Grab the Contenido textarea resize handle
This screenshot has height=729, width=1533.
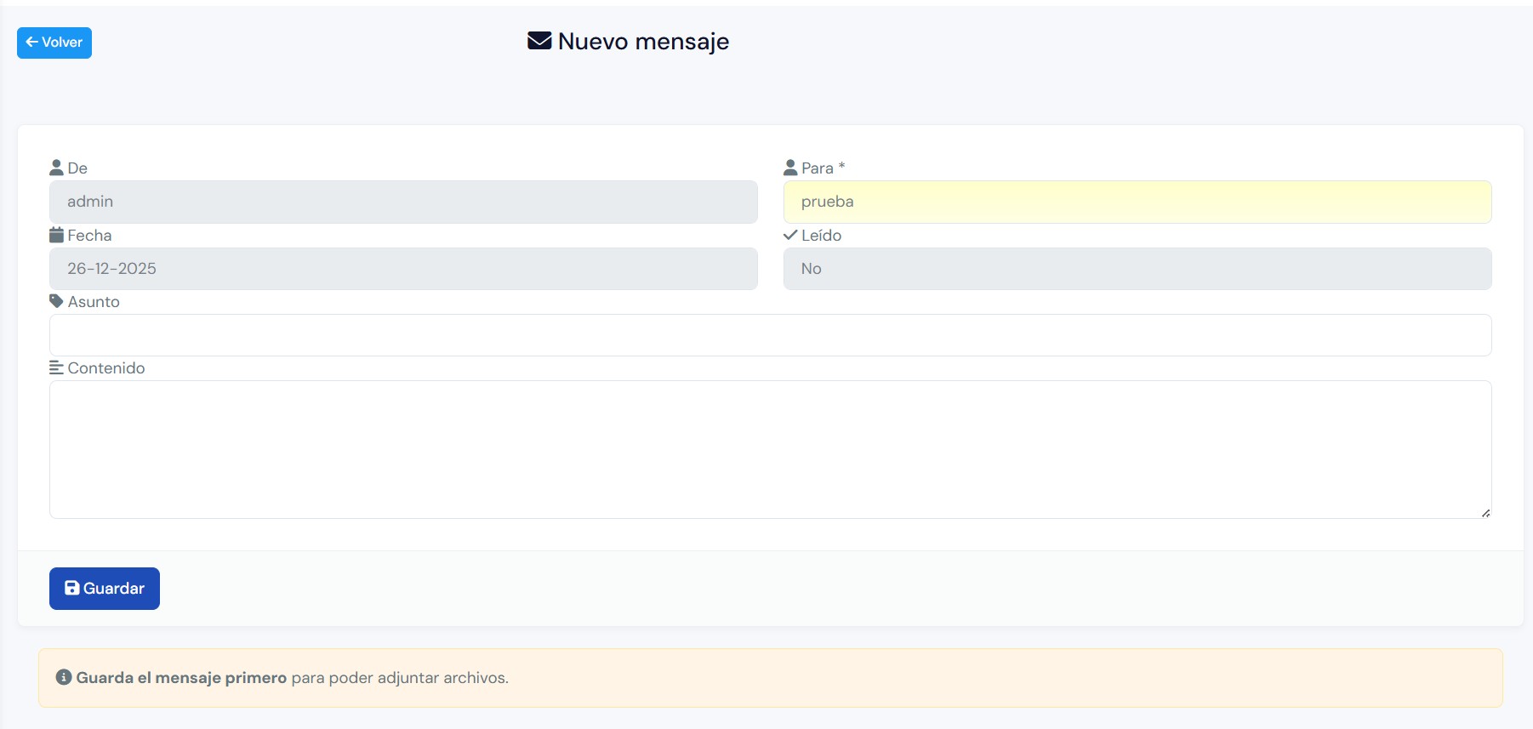[x=1485, y=513]
